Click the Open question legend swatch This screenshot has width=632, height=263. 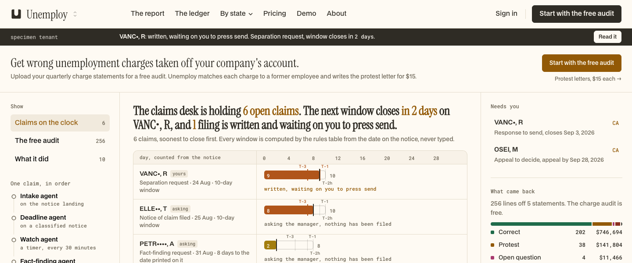[492, 258]
